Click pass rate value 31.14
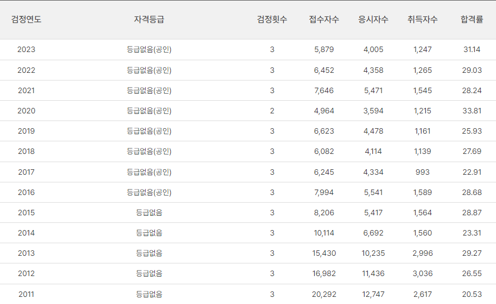This screenshot has width=496, height=304. pyautogui.click(x=472, y=50)
